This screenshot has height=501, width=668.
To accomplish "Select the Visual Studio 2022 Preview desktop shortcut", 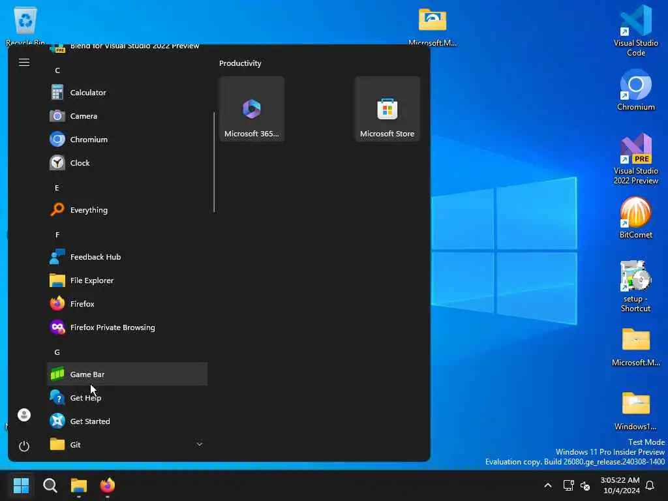I will [x=635, y=159].
